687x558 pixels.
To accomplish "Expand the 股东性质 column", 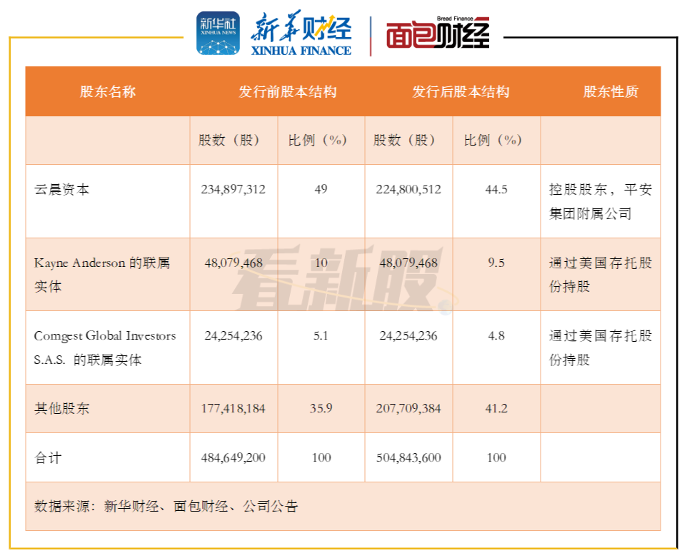I will click(612, 91).
